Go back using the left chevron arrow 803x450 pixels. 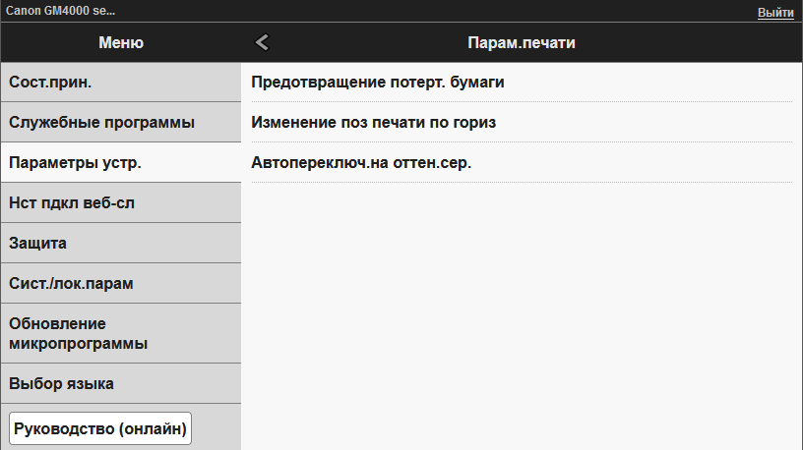click(262, 42)
